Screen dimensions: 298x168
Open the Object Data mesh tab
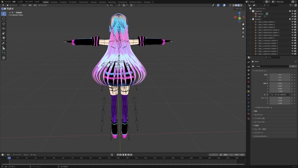click(x=249, y=110)
